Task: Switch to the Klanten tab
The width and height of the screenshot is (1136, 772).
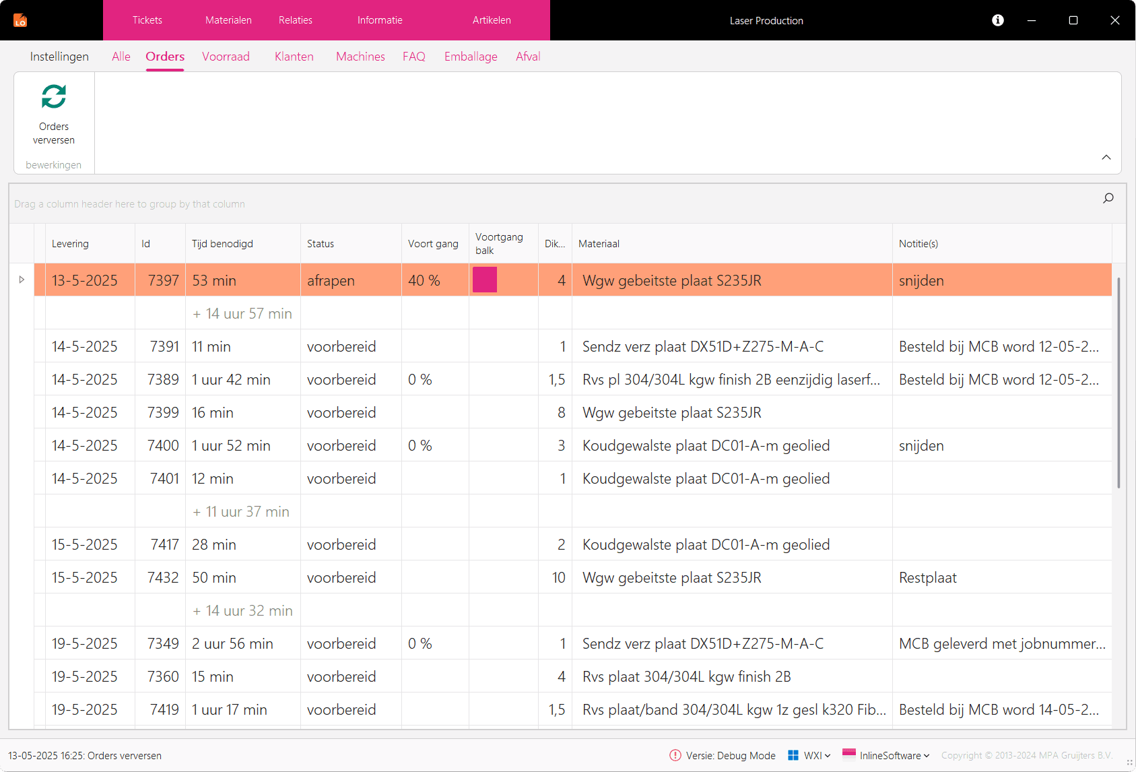Action: click(x=294, y=57)
